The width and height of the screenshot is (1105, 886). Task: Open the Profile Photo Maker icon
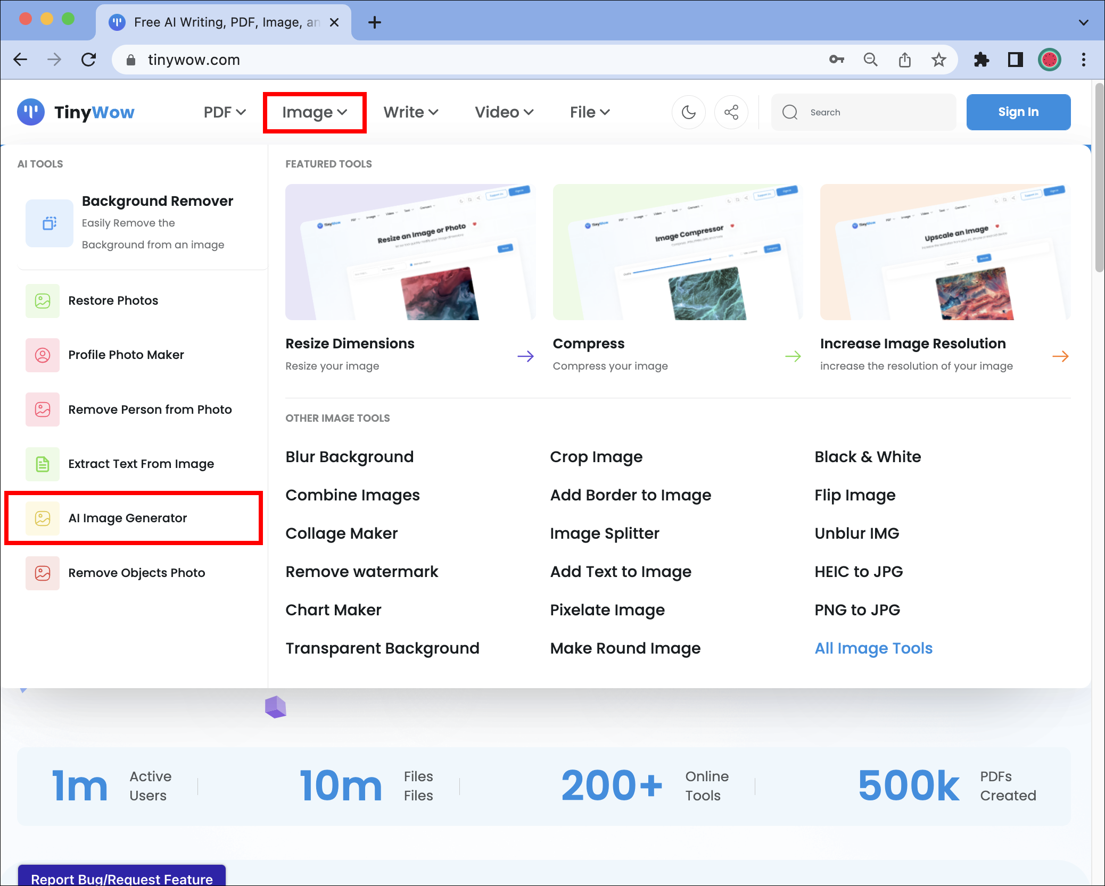click(x=43, y=355)
